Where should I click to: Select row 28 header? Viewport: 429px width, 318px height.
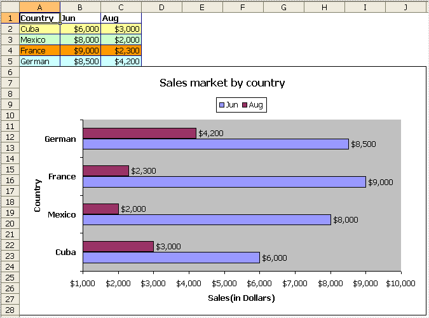click(x=10, y=310)
